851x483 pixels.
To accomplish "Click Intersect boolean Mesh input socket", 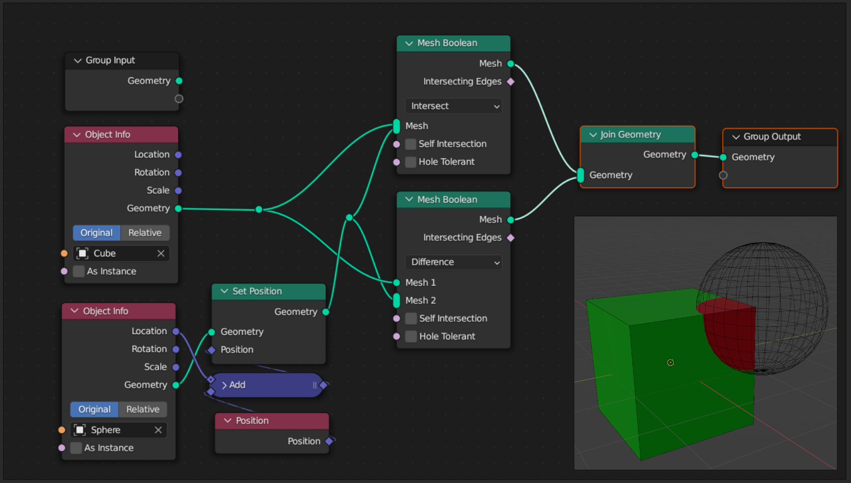I will pos(397,126).
